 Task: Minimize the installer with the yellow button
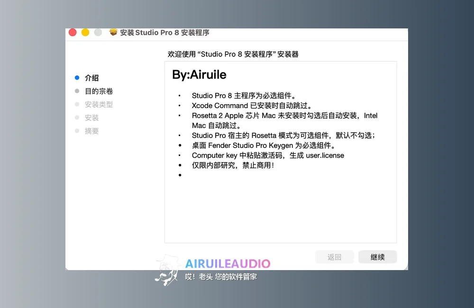pos(85,32)
